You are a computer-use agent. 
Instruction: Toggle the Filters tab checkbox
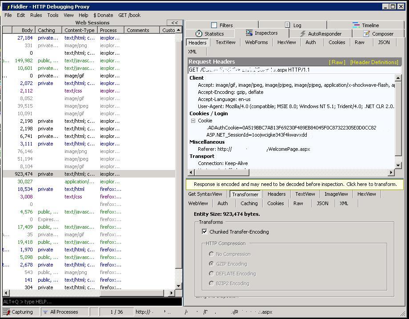[x=214, y=25]
